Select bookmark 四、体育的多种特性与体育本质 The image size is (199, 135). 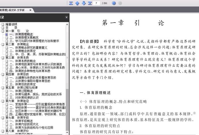coord(30,71)
